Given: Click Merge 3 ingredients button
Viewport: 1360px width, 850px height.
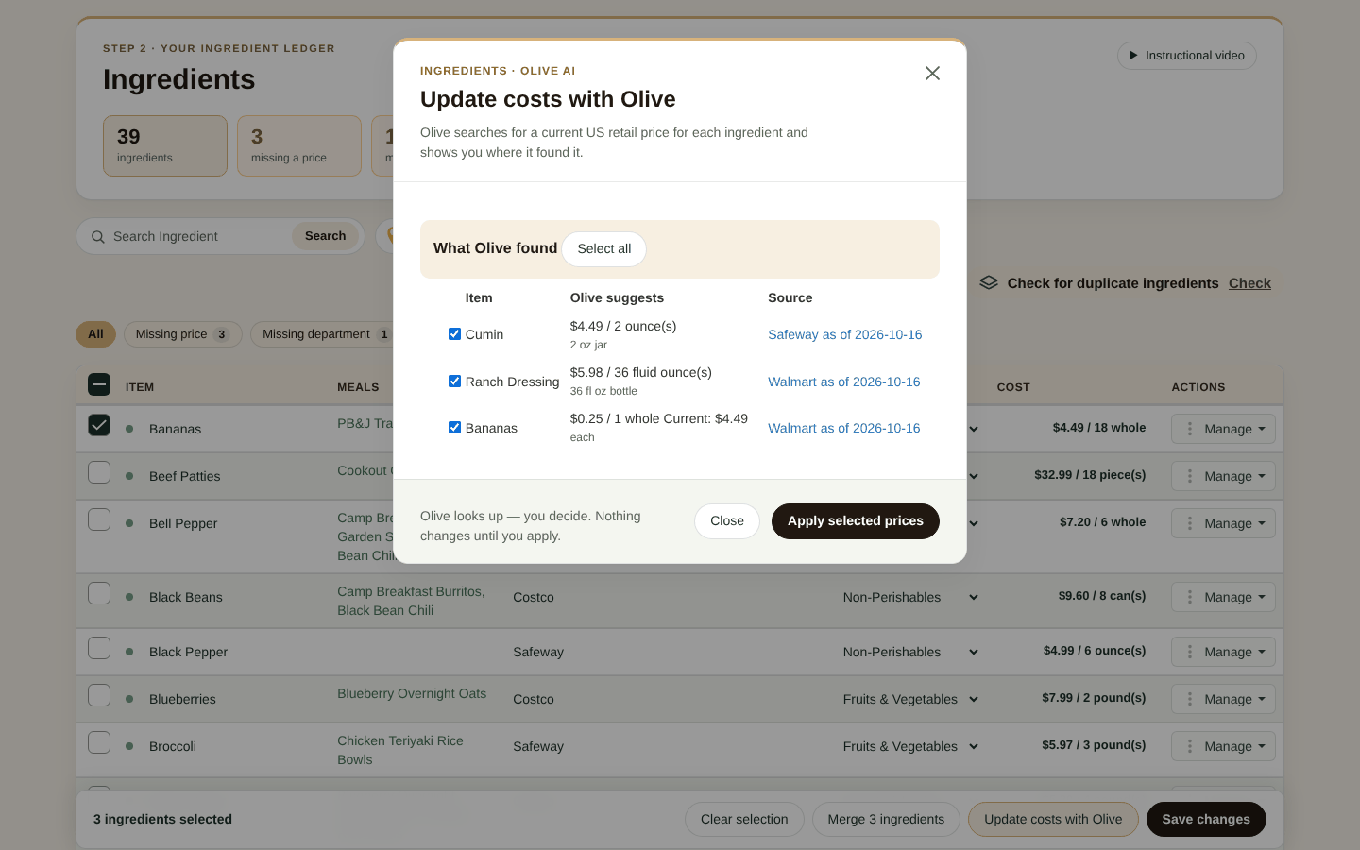Looking at the screenshot, I should click(x=886, y=820).
